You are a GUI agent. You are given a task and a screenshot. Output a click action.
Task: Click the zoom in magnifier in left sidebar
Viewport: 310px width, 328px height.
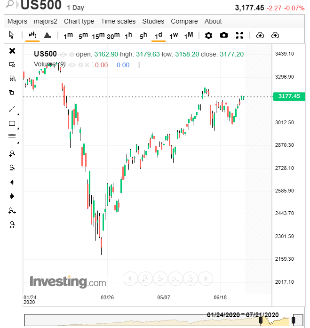12,154
